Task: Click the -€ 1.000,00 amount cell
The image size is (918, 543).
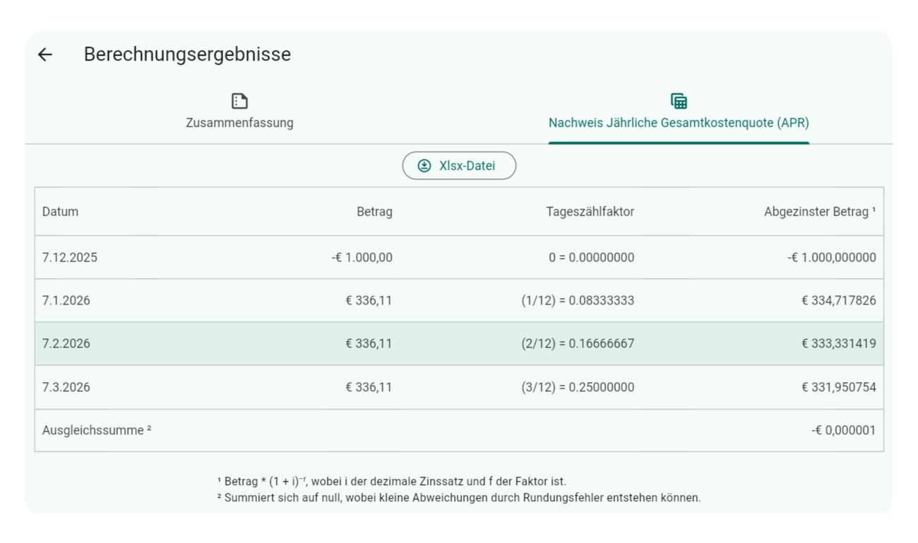Action: [x=362, y=257]
